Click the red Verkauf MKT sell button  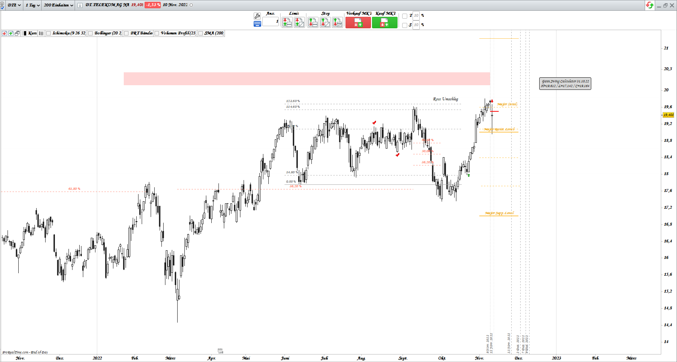[x=358, y=23]
